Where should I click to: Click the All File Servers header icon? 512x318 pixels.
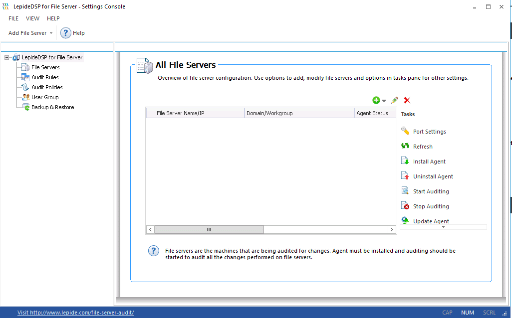coord(144,66)
